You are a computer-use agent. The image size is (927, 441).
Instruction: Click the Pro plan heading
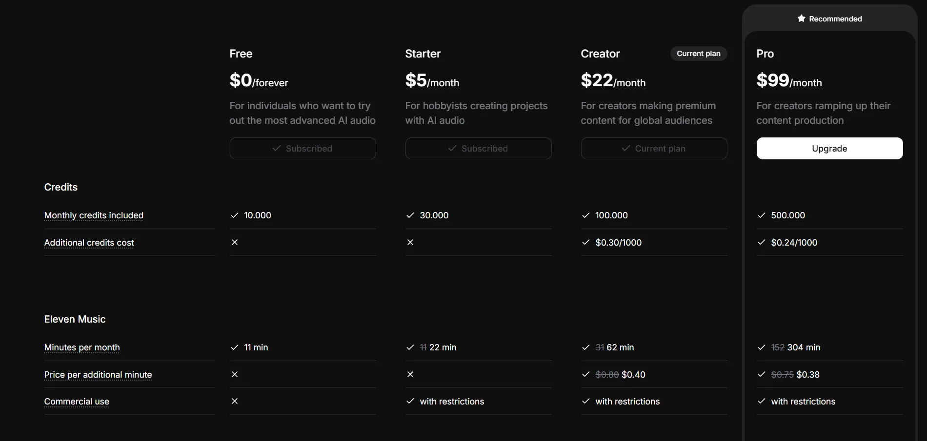click(x=765, y=54)
